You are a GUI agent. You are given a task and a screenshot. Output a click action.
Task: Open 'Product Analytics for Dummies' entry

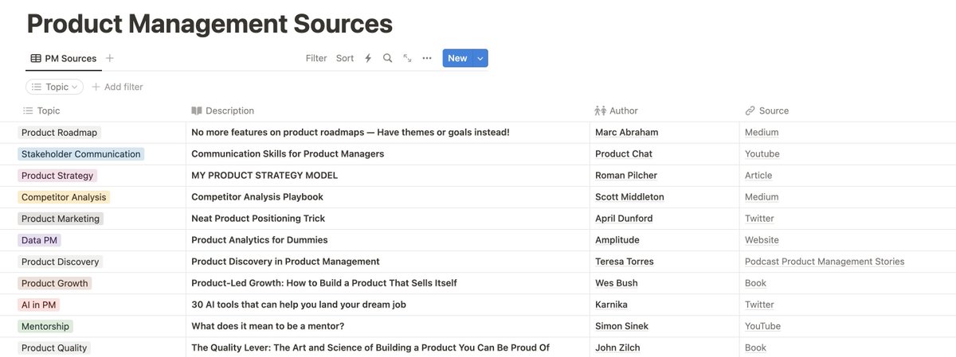click(260, 239)
